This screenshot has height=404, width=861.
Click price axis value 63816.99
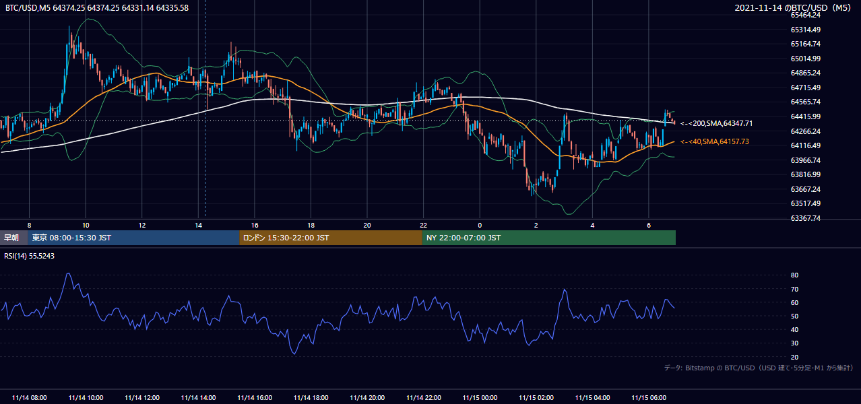805,174
